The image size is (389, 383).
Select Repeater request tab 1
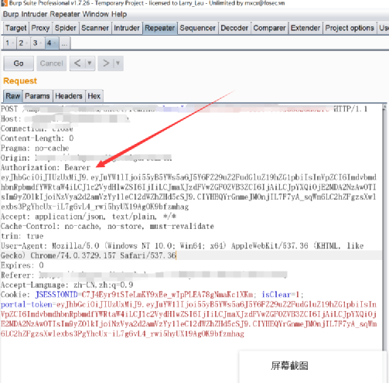9,43
